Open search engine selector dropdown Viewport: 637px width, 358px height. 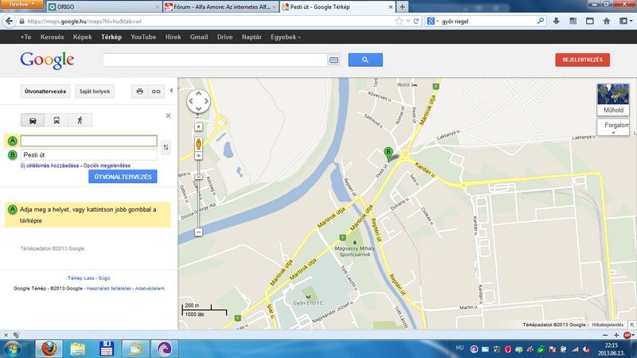tap(432, 21)
